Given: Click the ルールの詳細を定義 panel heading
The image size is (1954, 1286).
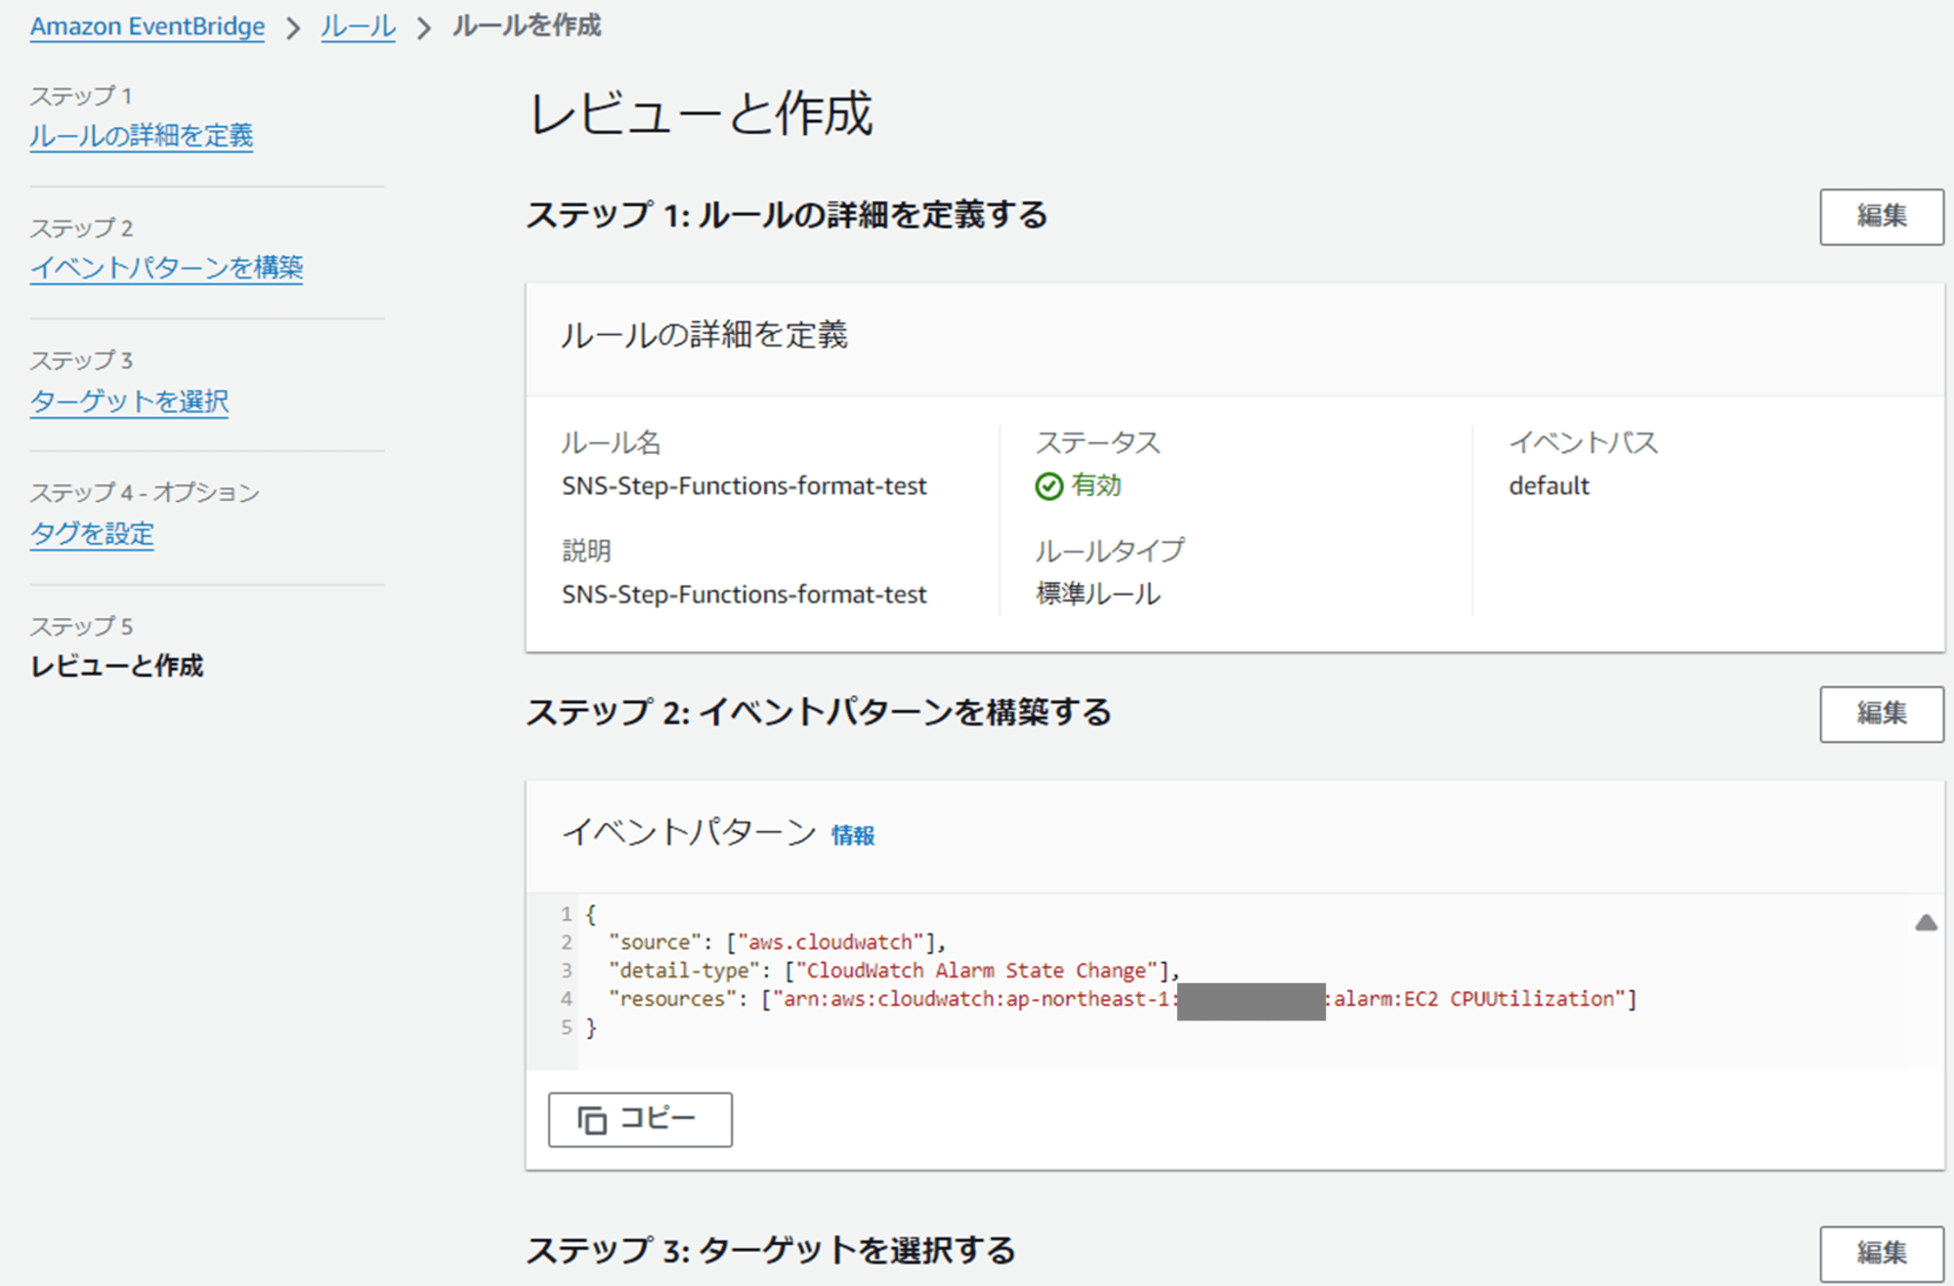Looking at the screenshot, I should (704, 335).
